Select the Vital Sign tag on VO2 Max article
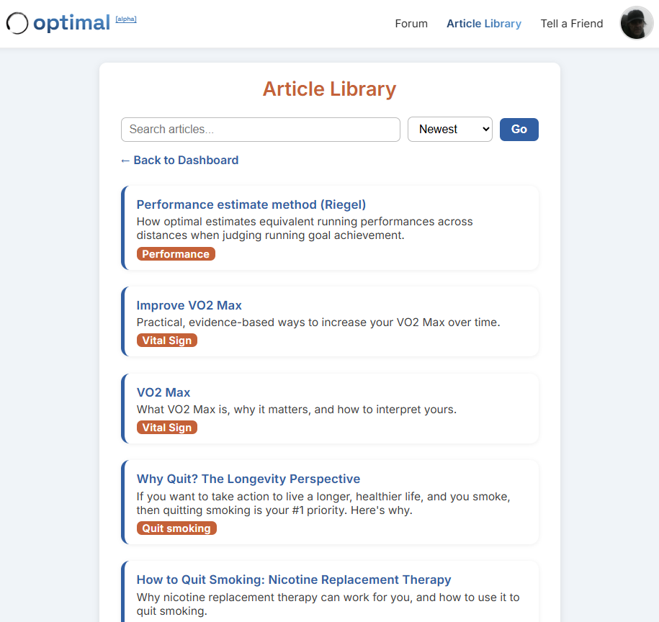The height and width of the screenshot is (622, 659). [x=166, y=427]
